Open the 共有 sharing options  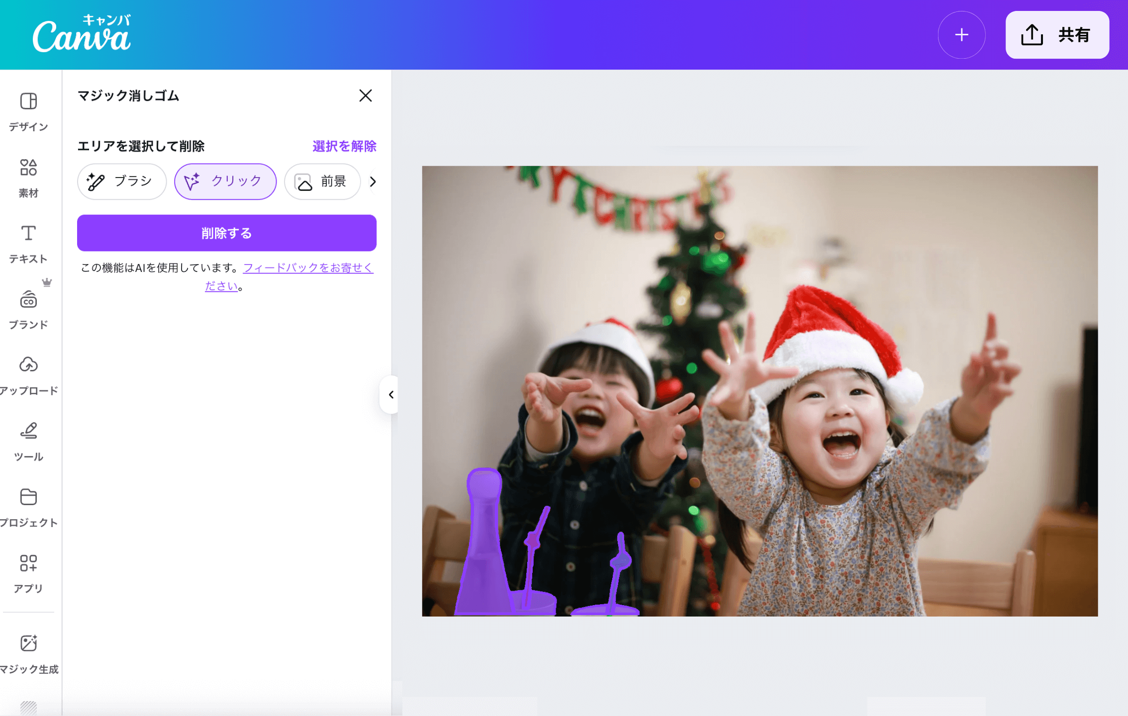[1057, 35]
